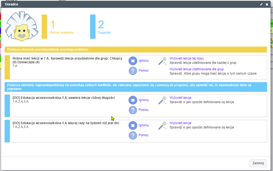273x171 pixels.
Task: Close the Doradca dialog with the X
Action: tap(267, 4)
